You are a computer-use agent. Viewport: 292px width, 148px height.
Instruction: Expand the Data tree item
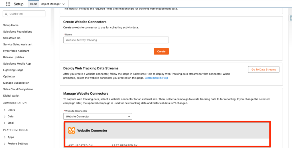(5, 117)
